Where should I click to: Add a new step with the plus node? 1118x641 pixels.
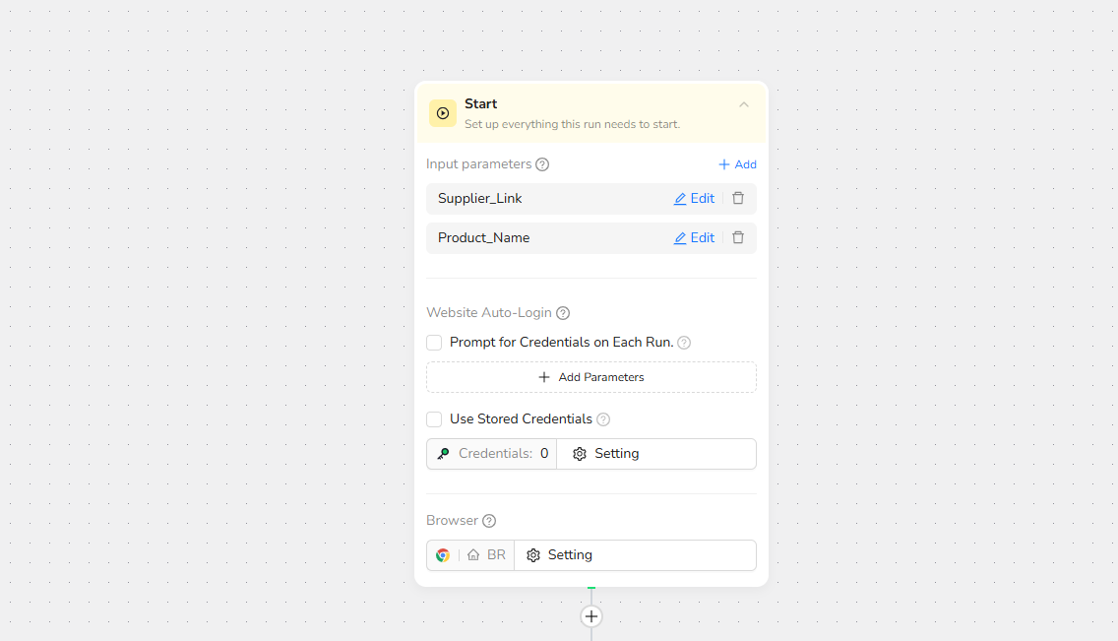click(x=590, y=616)
